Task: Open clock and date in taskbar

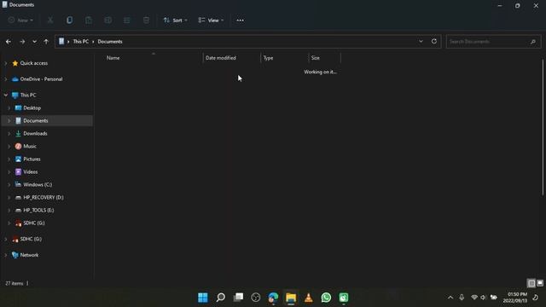Action: pyautogui.click(x=515, y=298)
